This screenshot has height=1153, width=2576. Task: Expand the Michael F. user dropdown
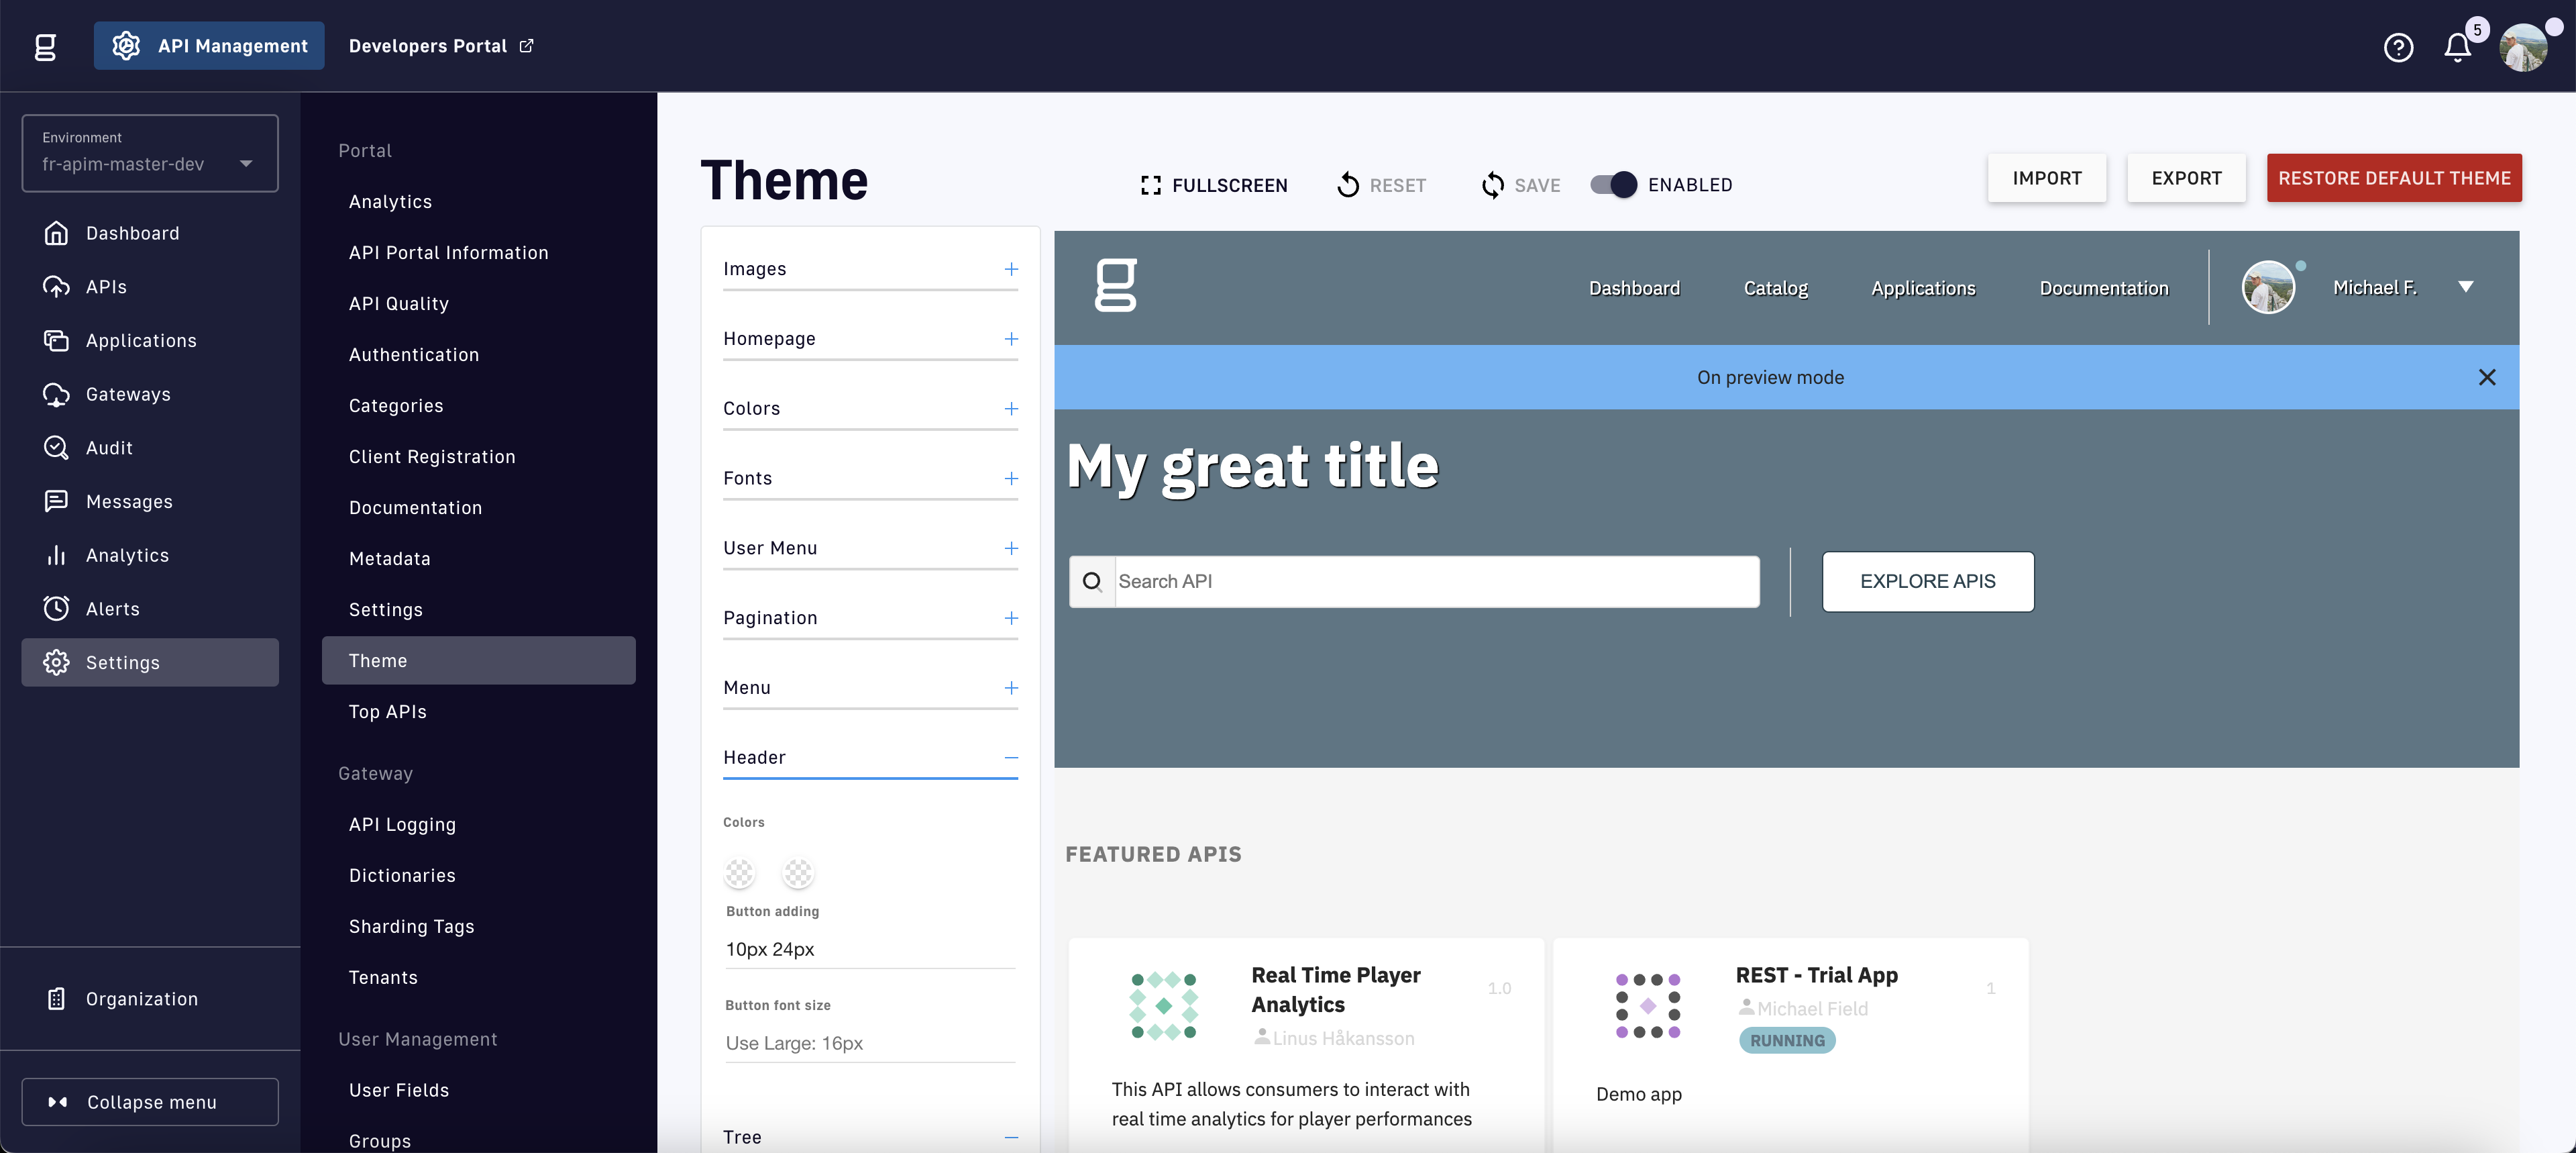pyautogui.click(x=2466, y=287)
